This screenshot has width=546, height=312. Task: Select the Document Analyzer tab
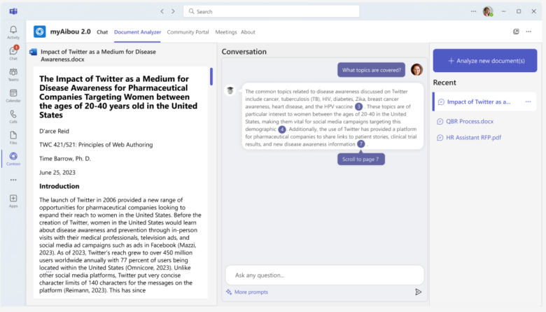tap(137, 32)
